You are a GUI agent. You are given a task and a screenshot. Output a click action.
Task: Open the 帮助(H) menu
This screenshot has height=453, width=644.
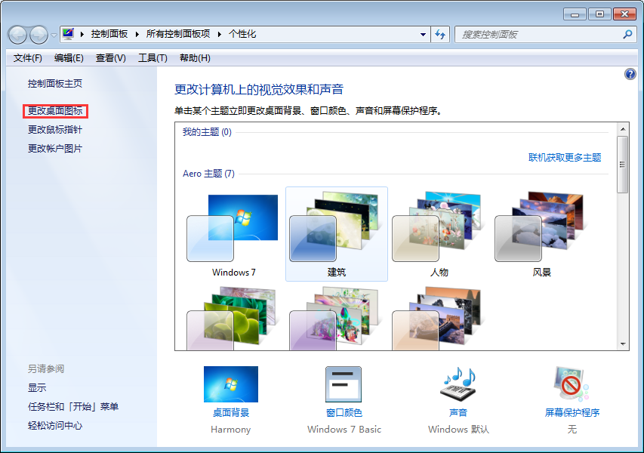point(195,58)
